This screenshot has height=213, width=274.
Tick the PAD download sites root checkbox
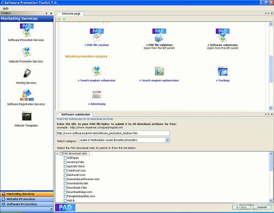click(x=61, y=154)
